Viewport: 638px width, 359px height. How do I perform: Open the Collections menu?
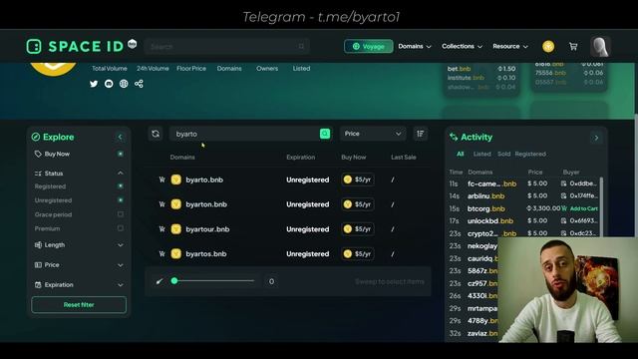point(463,47)
